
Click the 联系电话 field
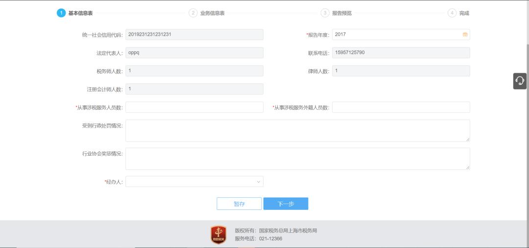coord(401,53)
